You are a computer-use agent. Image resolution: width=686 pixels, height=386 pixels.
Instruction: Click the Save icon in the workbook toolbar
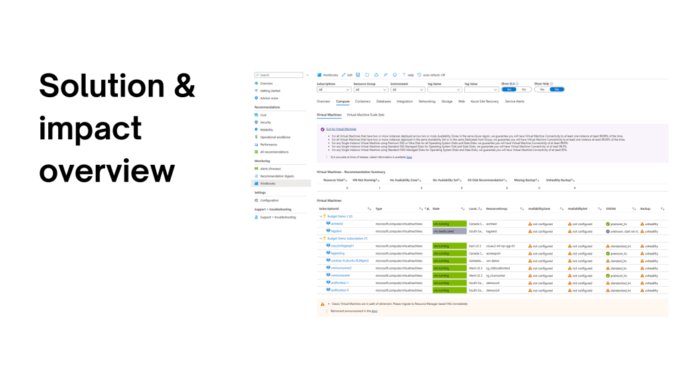tap(358, 75)
